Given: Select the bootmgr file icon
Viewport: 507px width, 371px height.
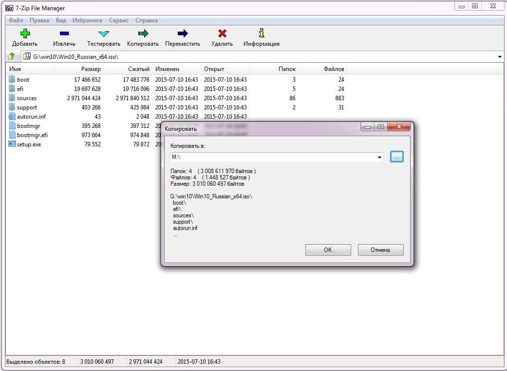Looking at the screenshot, I should coord(12,125).
